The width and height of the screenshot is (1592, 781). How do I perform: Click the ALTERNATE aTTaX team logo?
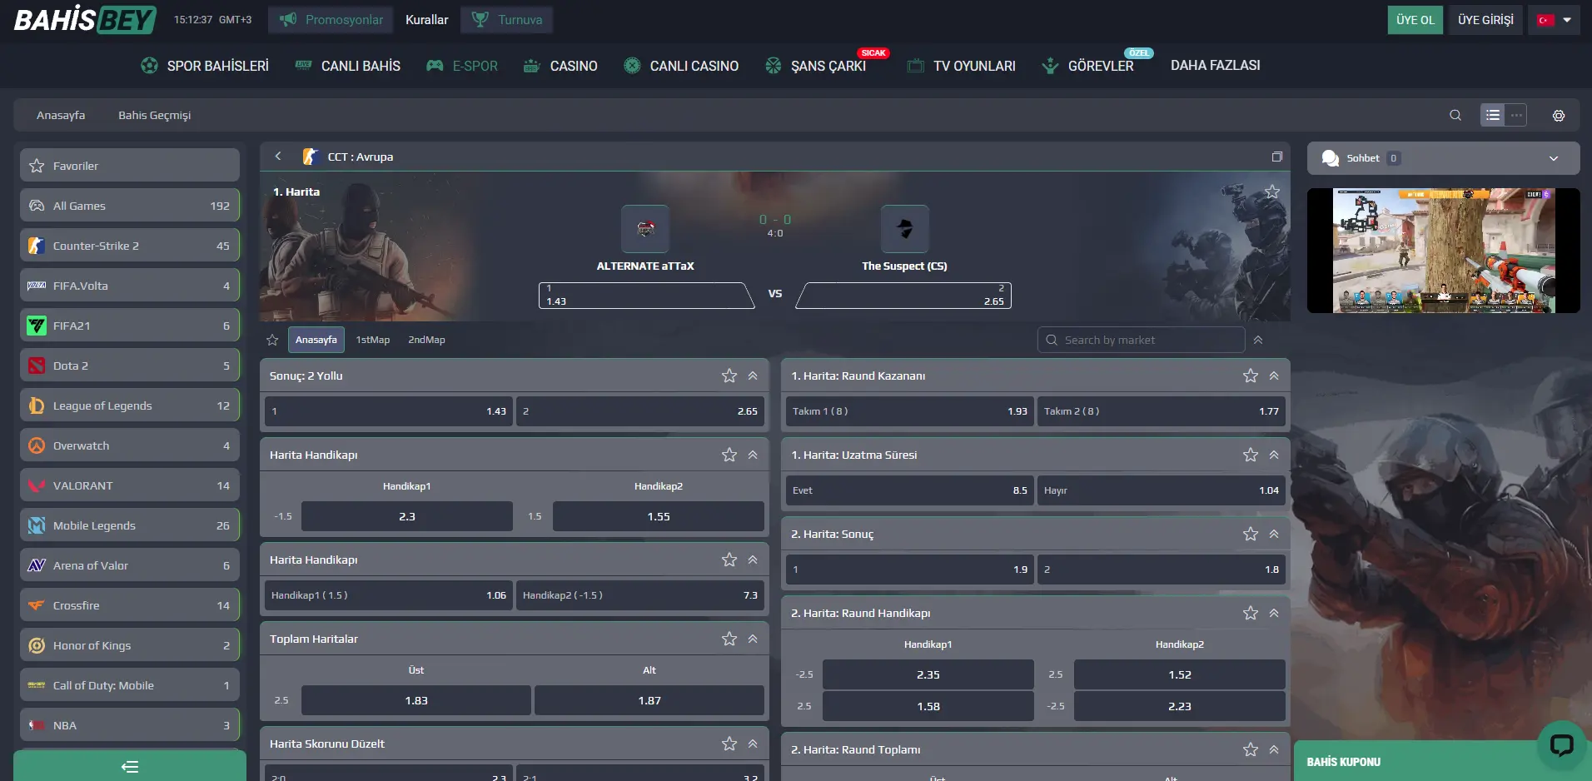click(645, 228)
